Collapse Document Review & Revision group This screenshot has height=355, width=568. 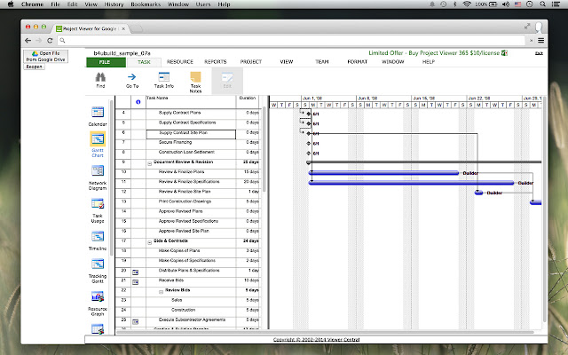(x=149, y=163)
